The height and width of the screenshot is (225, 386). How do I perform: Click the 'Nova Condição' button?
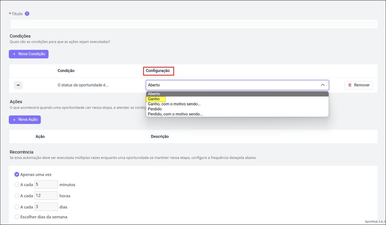coord(29,54)
